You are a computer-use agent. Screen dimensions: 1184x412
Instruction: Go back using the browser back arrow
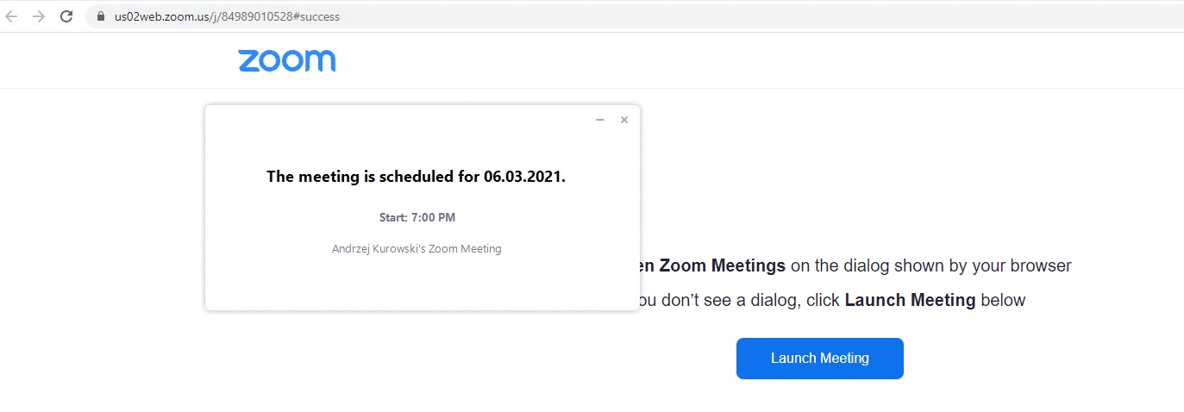[x=11, y=16]
